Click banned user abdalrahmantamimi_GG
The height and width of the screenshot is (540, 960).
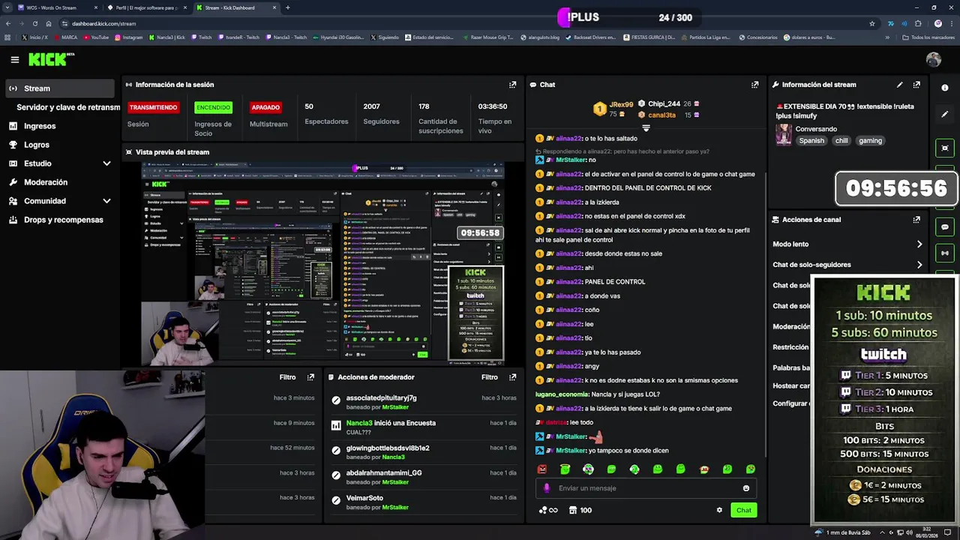(x=384, y=473)
